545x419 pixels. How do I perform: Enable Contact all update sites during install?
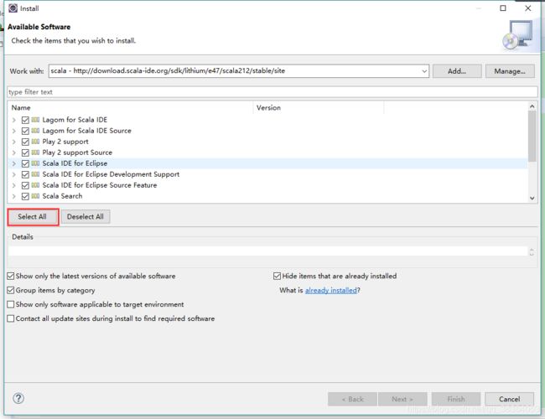[x=11, y=318]
